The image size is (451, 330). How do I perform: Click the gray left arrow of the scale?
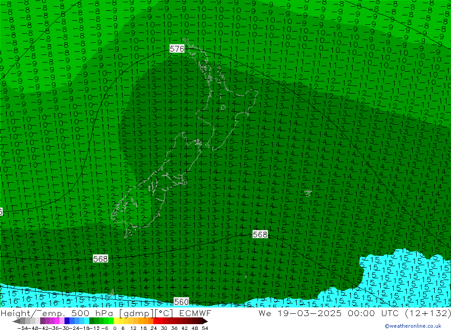(16, 321)
